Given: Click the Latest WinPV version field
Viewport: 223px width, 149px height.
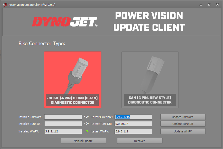Looking at the screenshot, I should 133,131.
